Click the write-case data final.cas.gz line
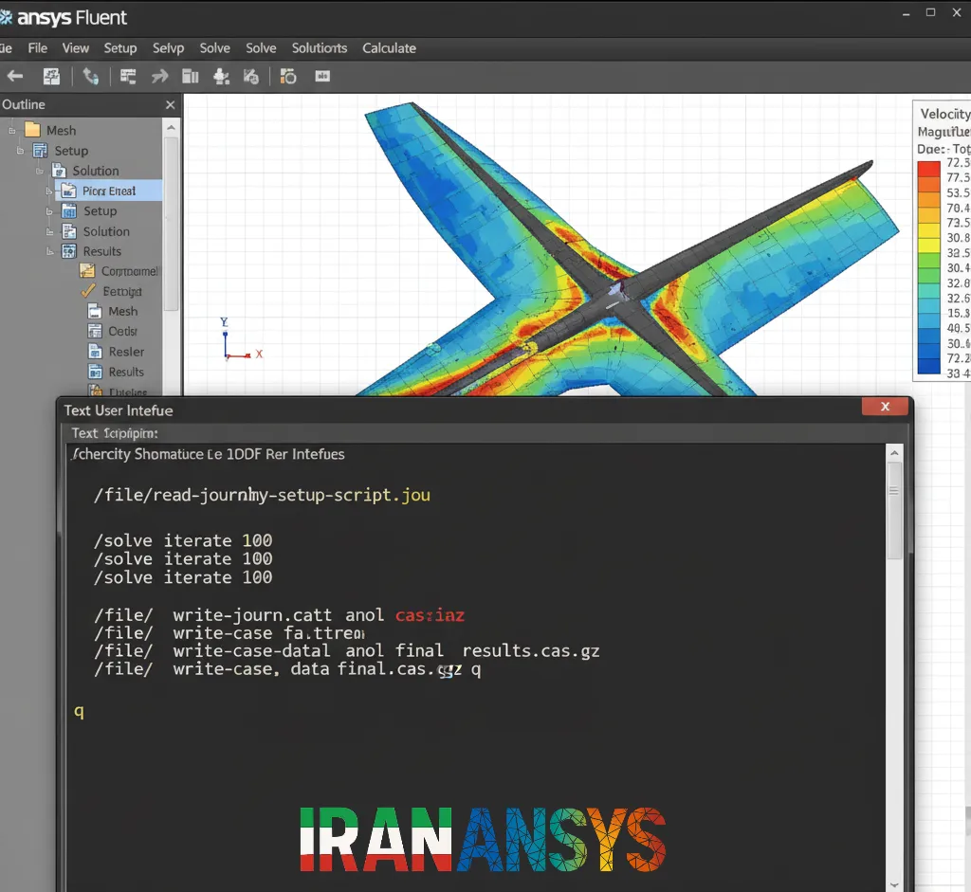This screenshot has height=892, width=971. pyautogui.click(x=286, y=669)
